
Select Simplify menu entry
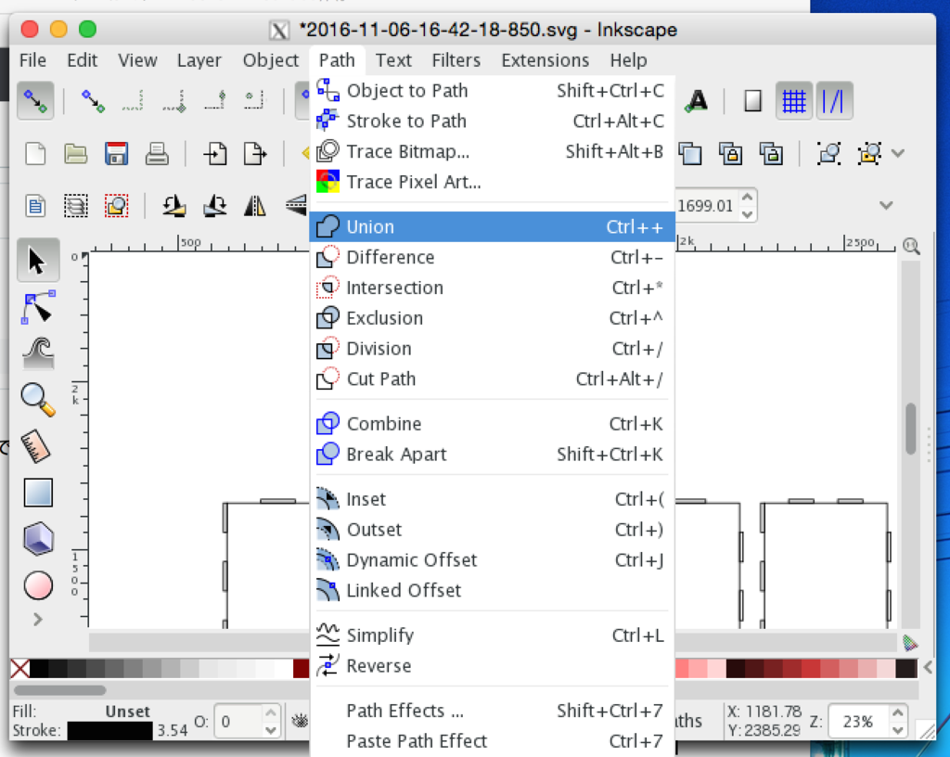tap(492, 635)
